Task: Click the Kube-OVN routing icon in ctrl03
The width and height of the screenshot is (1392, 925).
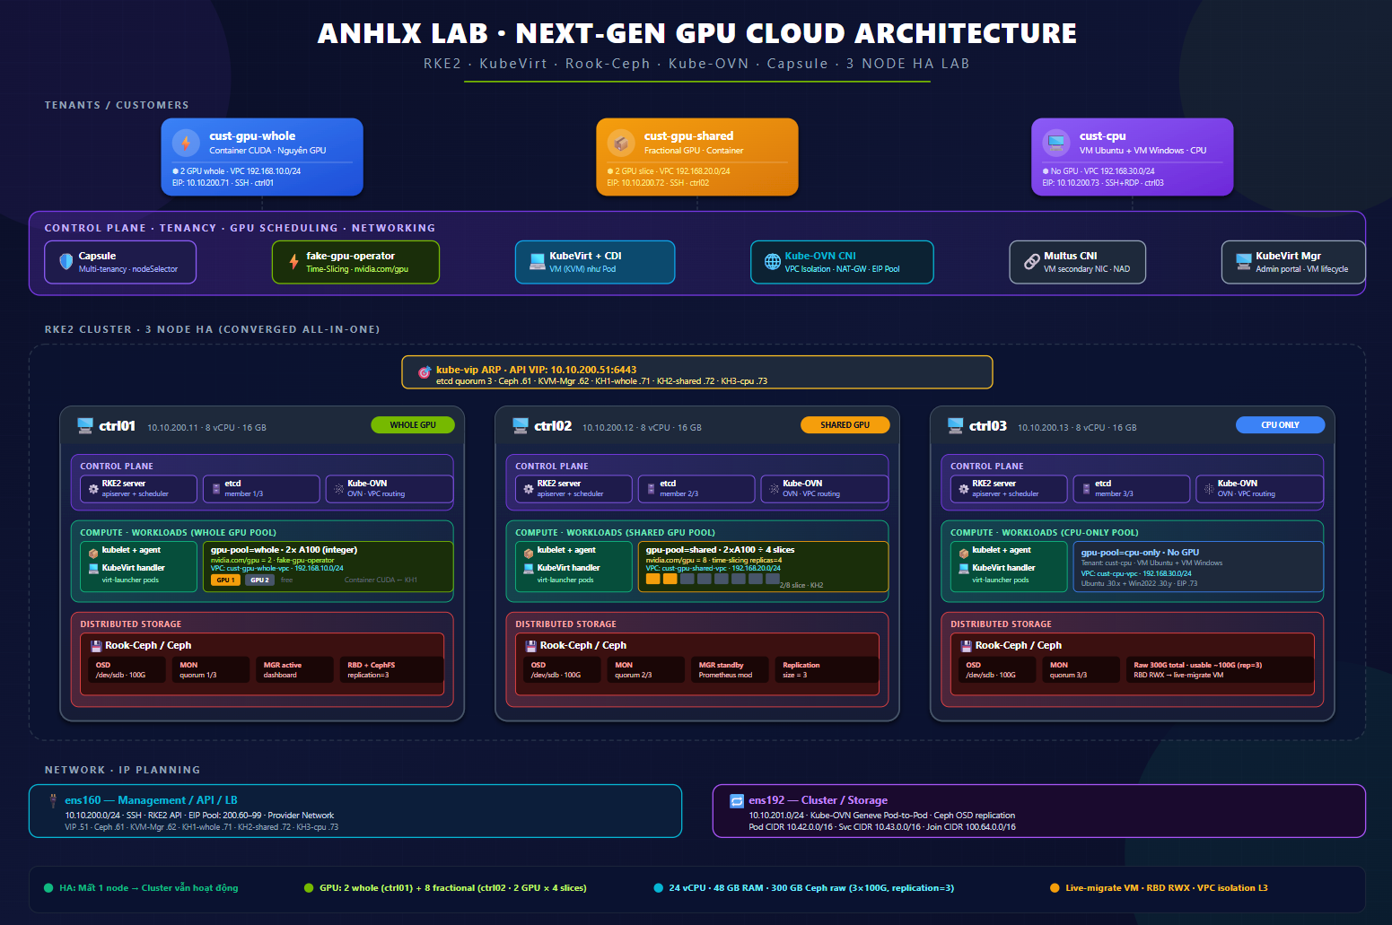Action: 1209,489
